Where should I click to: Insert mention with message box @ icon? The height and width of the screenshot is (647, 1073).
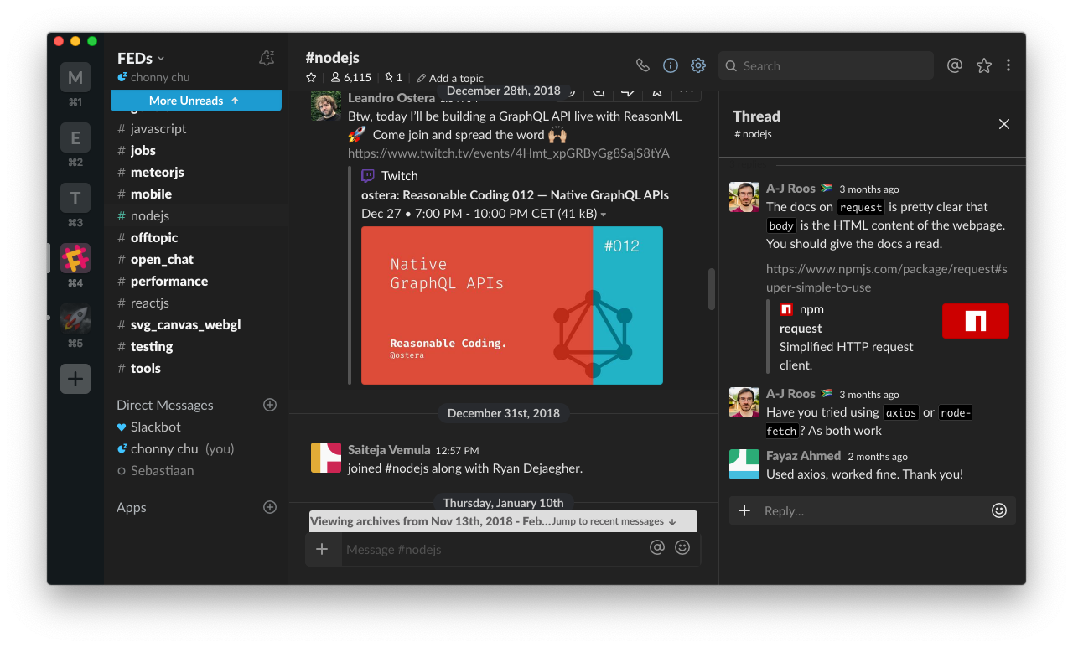click(657, 547)
